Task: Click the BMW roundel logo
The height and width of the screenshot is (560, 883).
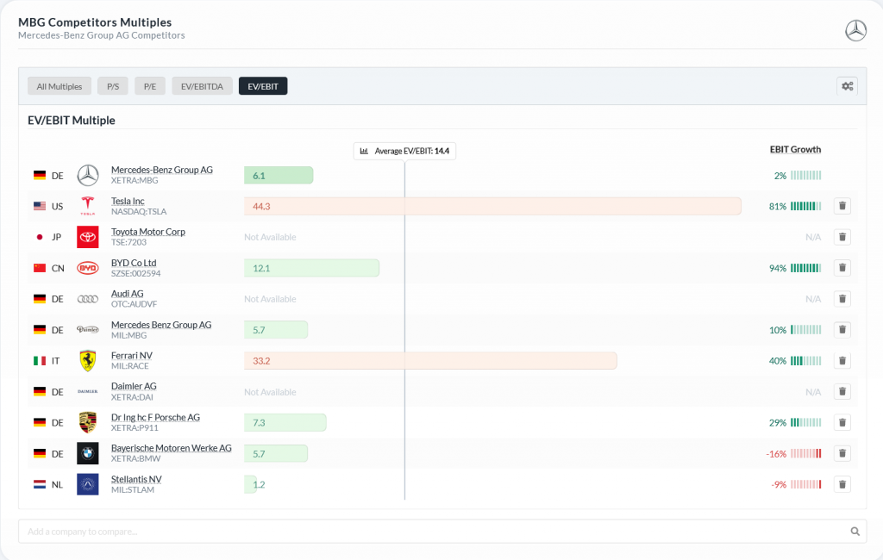Action: (88, 453)
